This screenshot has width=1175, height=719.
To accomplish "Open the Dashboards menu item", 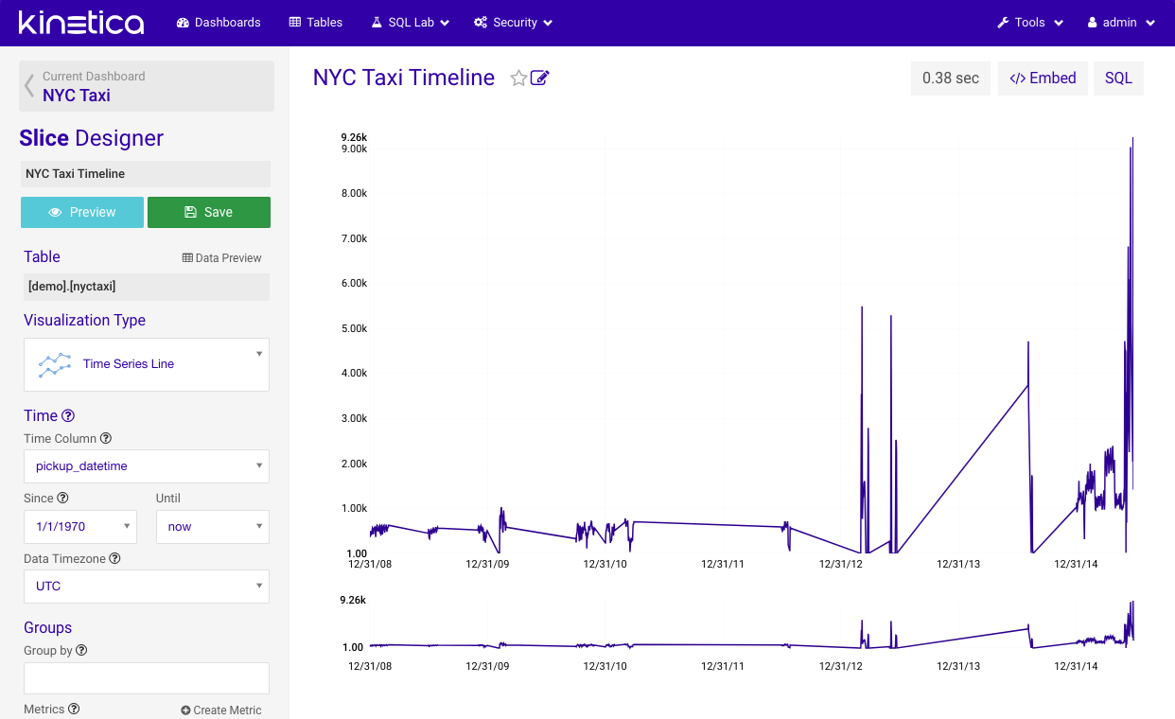I will (x=219, y=23).
